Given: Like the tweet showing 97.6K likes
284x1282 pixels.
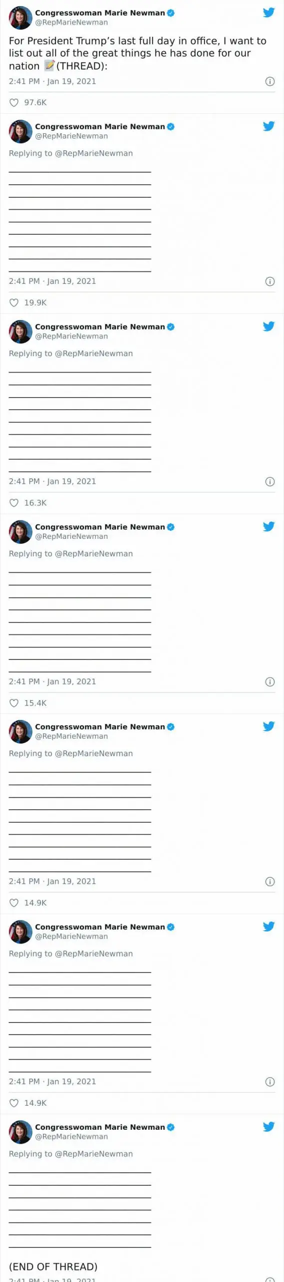Looking at the screenshot, I should pyautogui.click(x=14, y=103).
